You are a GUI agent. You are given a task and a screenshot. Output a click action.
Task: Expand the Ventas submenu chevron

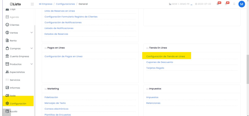(x=32, y=33)
